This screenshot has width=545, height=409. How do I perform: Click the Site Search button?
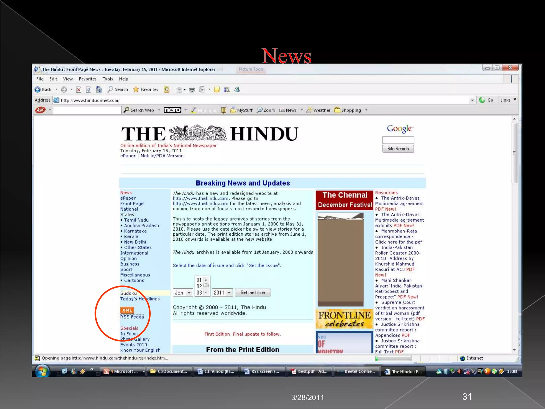(398, 149)
